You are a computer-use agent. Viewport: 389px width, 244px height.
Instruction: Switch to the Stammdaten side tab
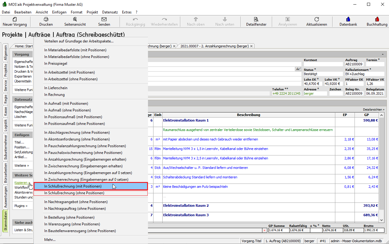pyautogui.click(x=5, y=221)
